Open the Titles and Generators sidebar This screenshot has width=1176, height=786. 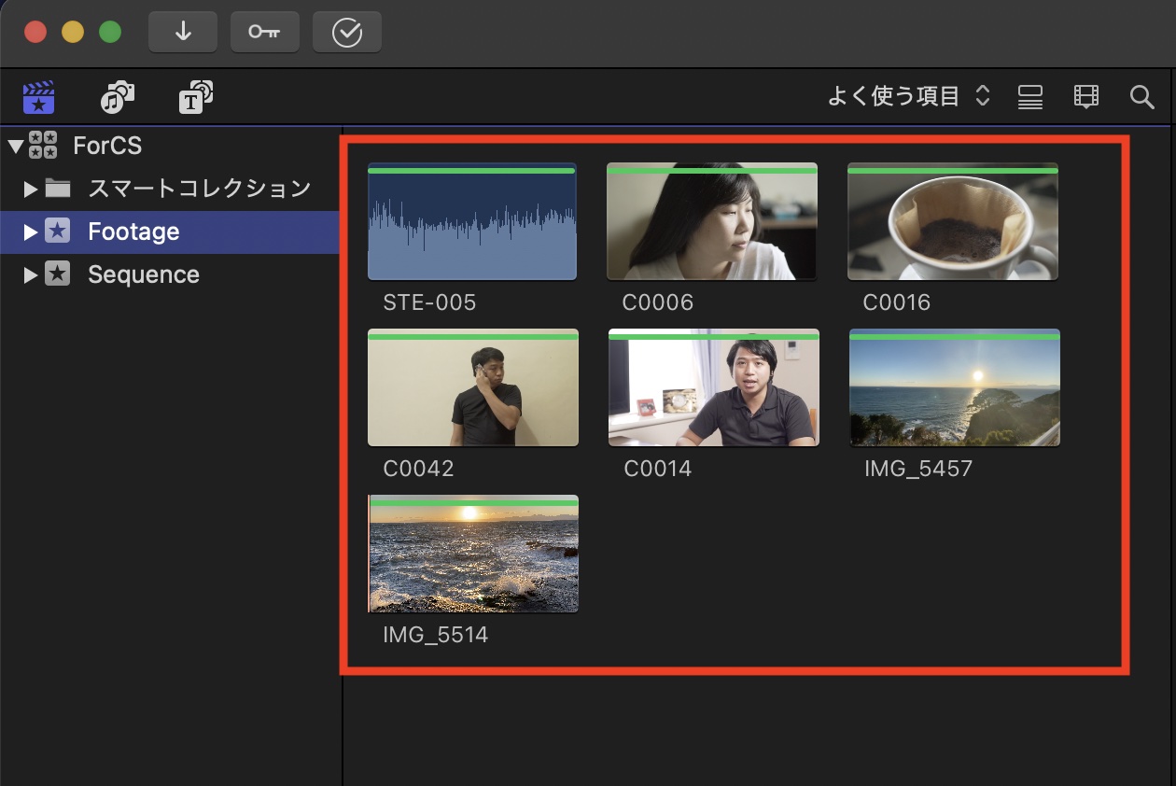(196, 97)
